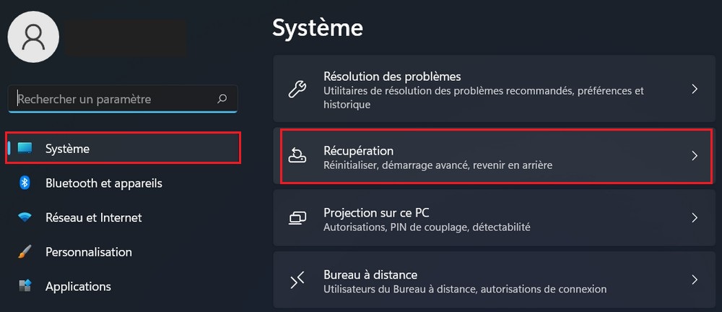This screenshot has width=722, height=312.
Task: Expand Résolution des problèmes chevron arrow
Action: (x=694, y=90)
